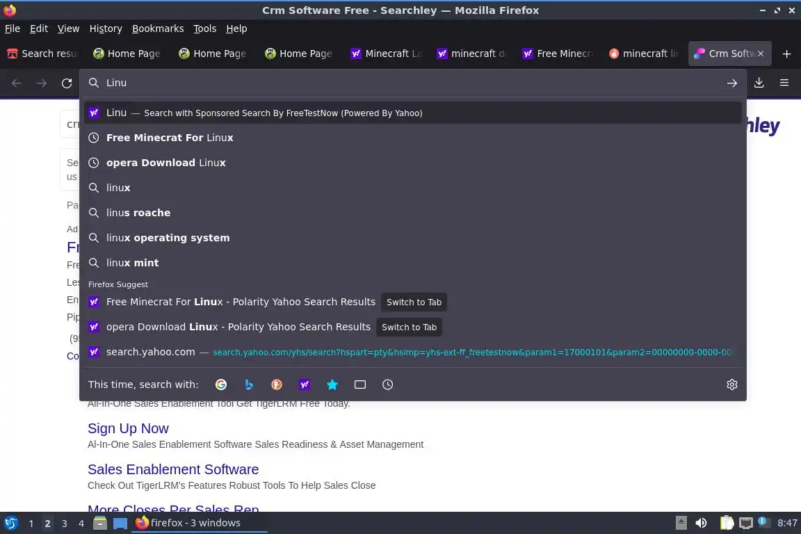Choose the linux mint suggestion
This screenshot has width=801, height=534.
tap(413, 263)
